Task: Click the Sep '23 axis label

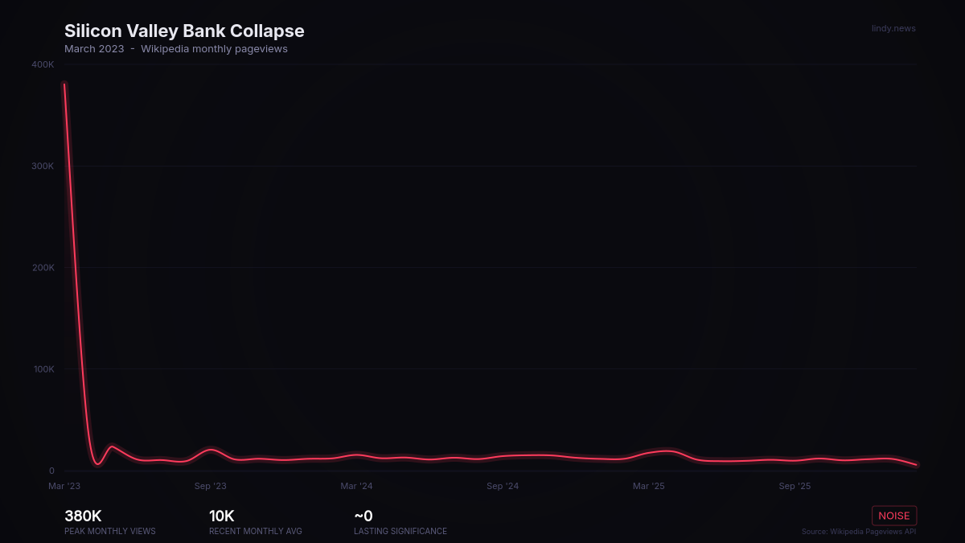Action: (x=210, y=486)
